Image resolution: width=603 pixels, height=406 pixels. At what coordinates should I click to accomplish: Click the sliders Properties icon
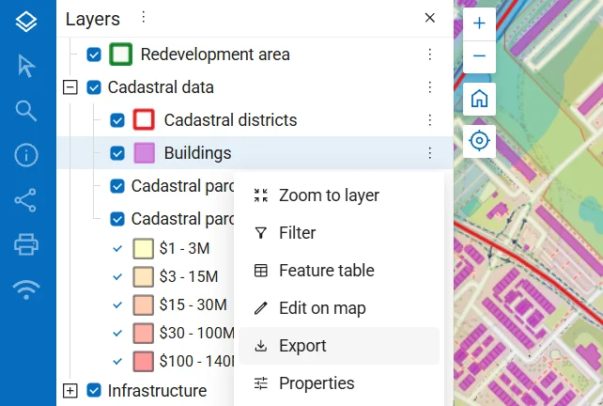(x=261, y=383)
